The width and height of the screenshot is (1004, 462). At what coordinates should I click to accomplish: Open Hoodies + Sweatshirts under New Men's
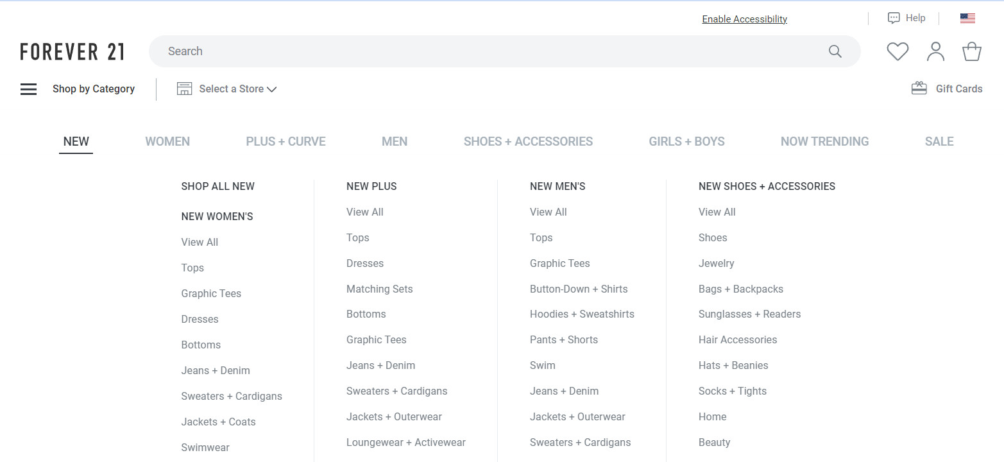tap(582, 314)
